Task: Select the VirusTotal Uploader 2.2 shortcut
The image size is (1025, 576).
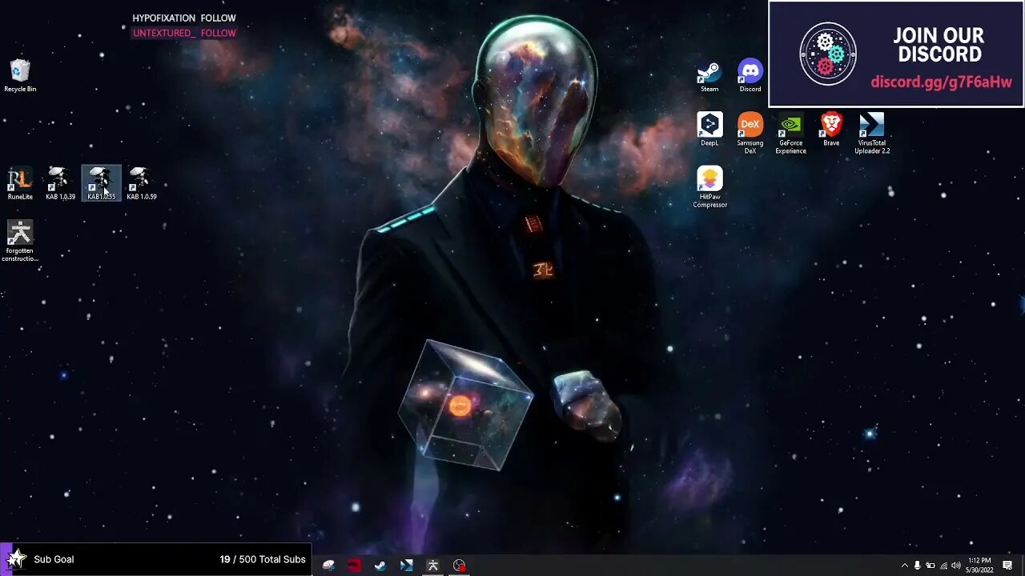Action: tap(872, 133)
